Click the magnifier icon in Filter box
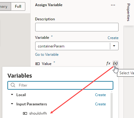 13,85
